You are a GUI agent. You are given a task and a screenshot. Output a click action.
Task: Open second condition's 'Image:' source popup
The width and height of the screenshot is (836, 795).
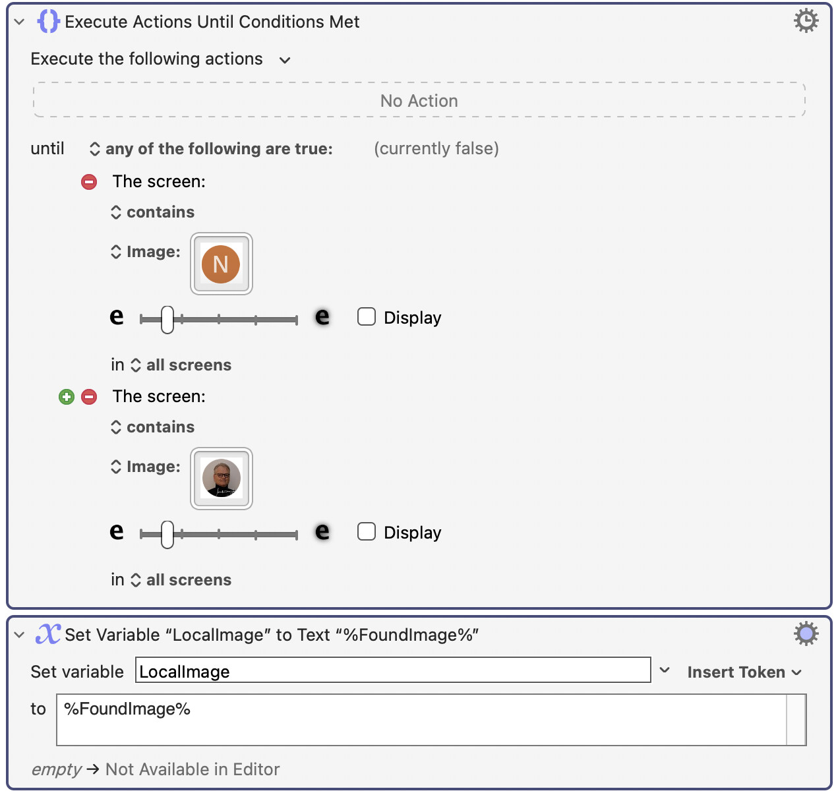click(x=146, y=467)
